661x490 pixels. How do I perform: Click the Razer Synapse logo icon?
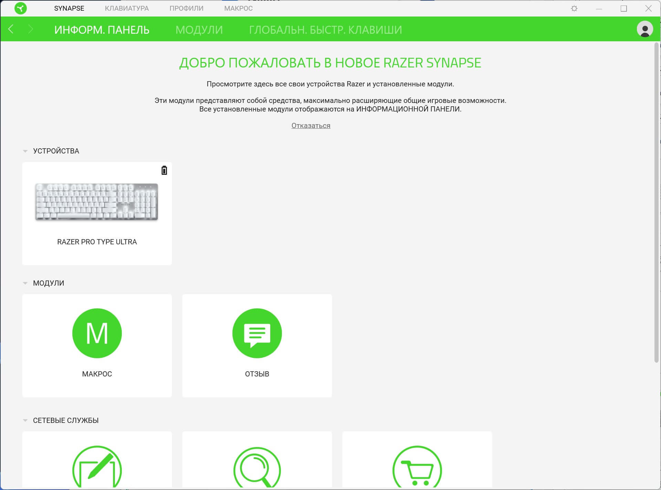click(x=21, y=8)
